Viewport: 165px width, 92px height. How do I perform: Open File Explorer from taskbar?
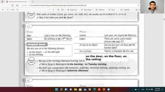(76, 89)
